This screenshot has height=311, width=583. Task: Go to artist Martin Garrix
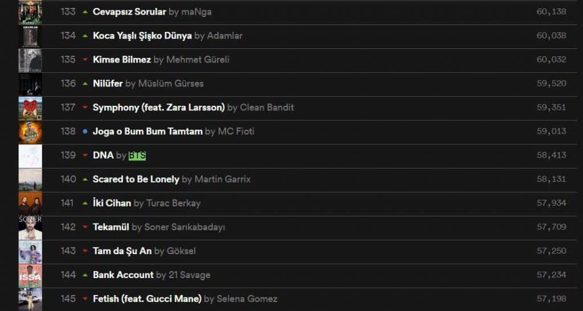(x=222, y=179)
